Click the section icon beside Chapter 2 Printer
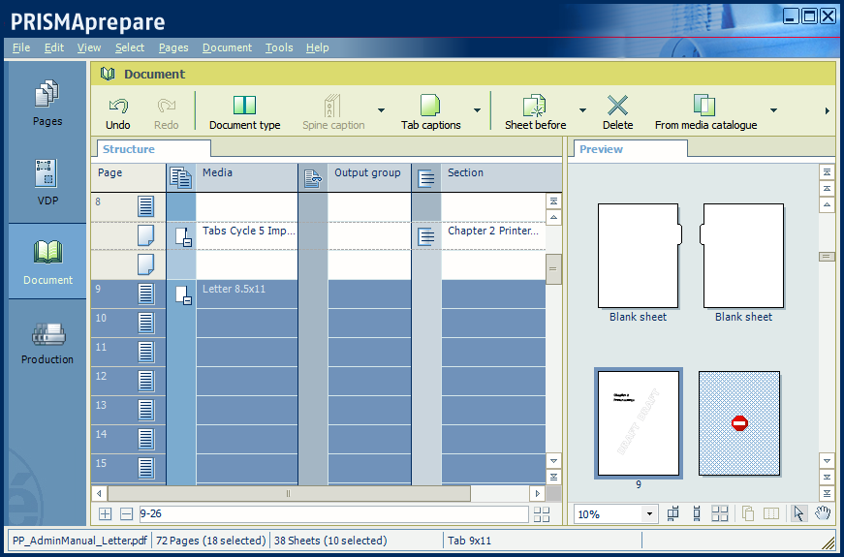Image resolution: width=844 pixels, height=557 pixels. point(425,236)
